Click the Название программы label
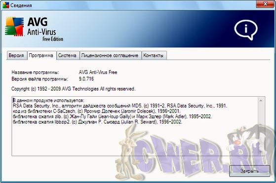This screenshot has height=183, width=276. (x=36, y=72)
